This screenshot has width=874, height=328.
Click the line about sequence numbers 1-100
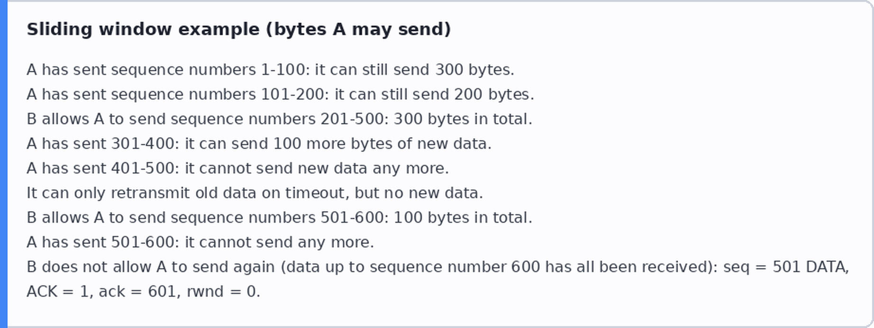click(x=270, y=70)
